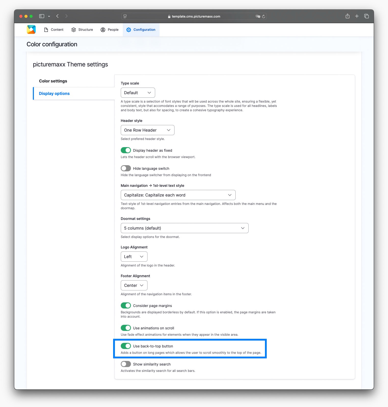Click the 'Activates the similarity search' description

(x=158, y=371)
